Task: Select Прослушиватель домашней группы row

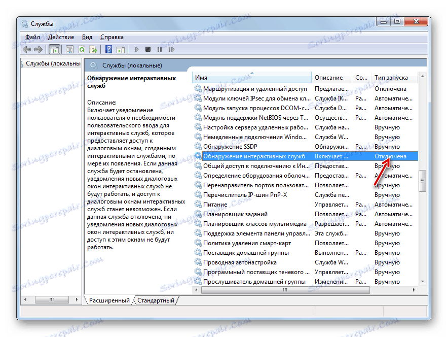Action: pos(305,282)
